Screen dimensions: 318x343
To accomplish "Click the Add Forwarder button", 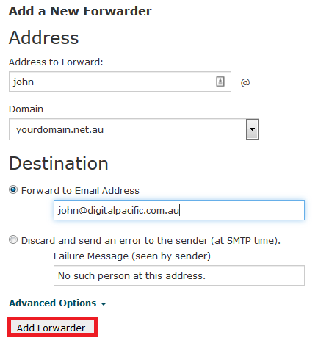I will tap(52, 327).
